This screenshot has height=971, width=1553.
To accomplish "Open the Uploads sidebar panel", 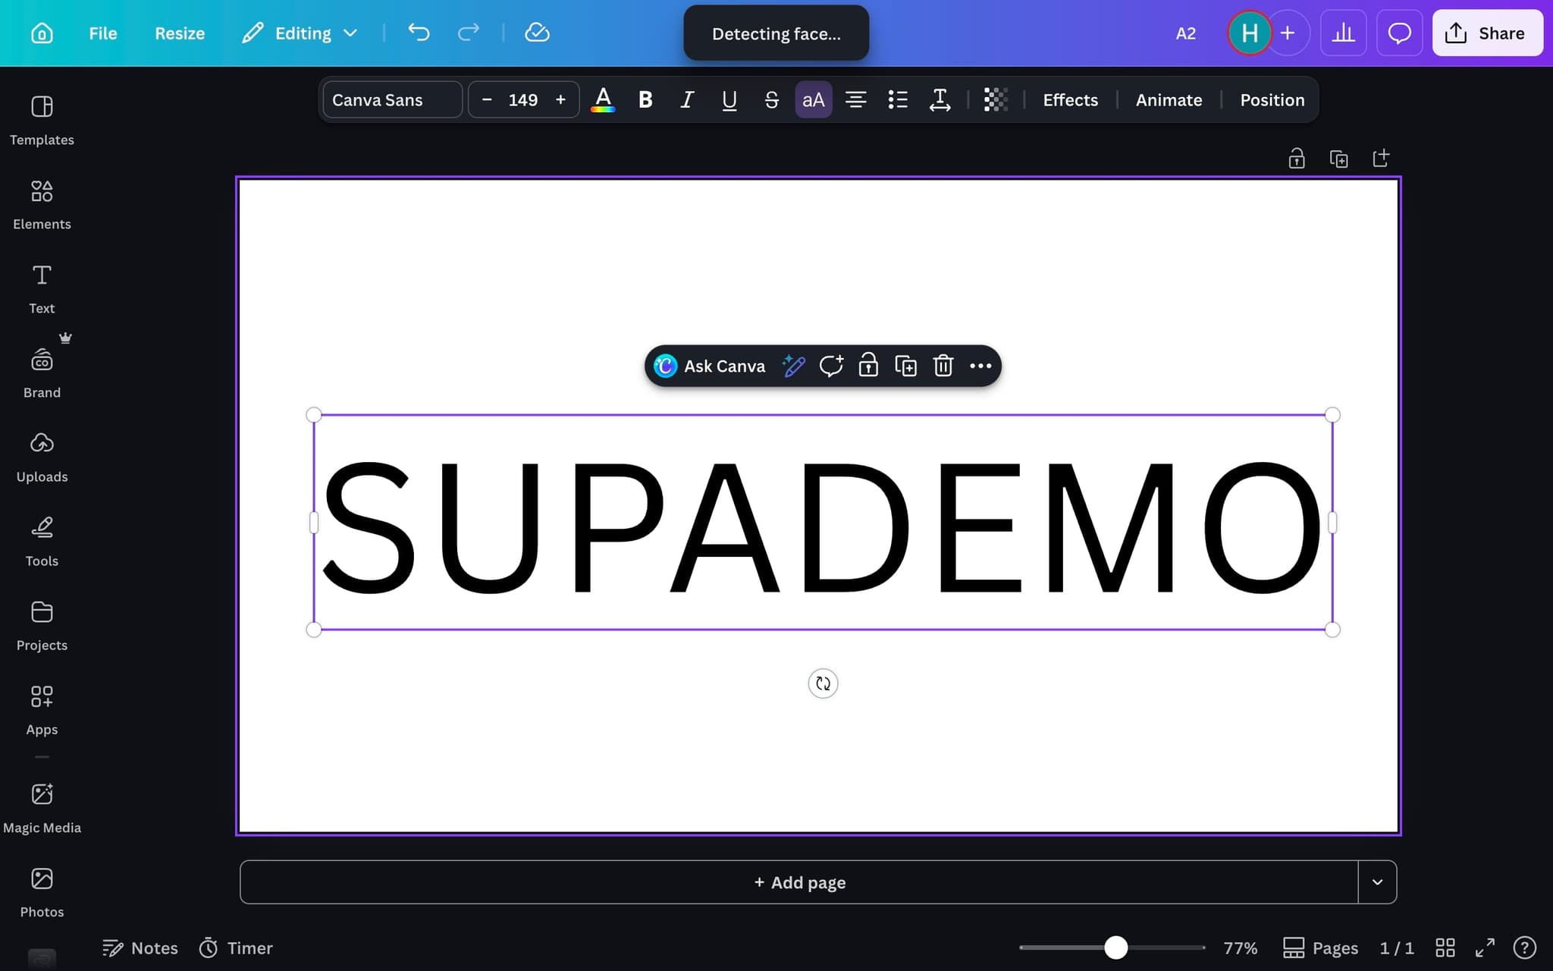I will (x=42, y=457).
